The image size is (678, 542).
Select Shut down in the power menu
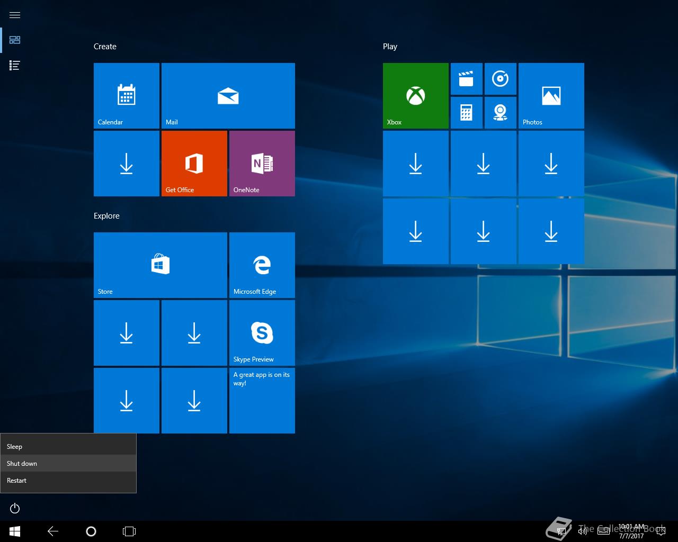tap(68, 464)
